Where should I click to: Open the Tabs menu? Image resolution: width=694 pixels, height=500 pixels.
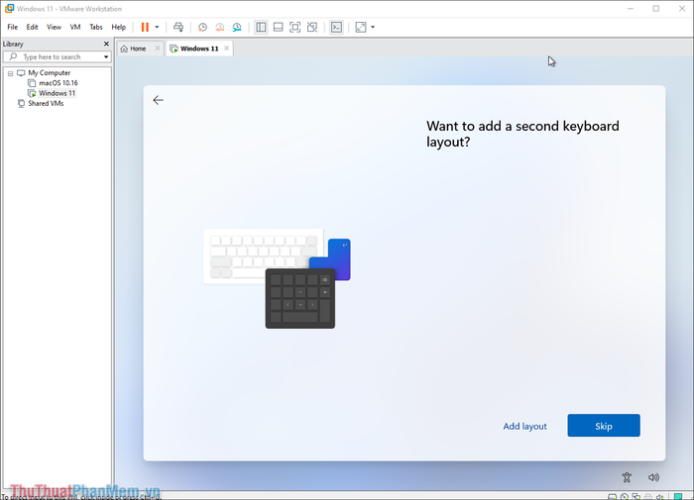[95, 27]
